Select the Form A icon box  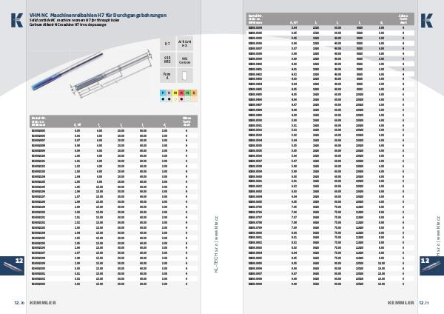pyautogui.click(x=167, y=74)
